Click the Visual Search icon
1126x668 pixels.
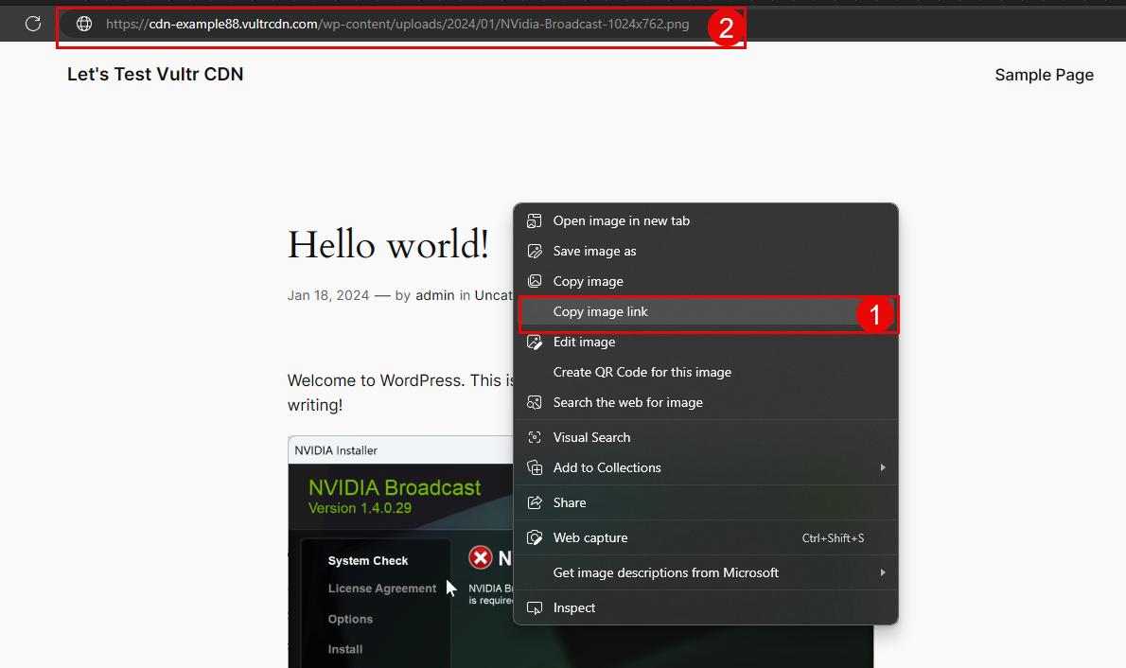[535, 437]
